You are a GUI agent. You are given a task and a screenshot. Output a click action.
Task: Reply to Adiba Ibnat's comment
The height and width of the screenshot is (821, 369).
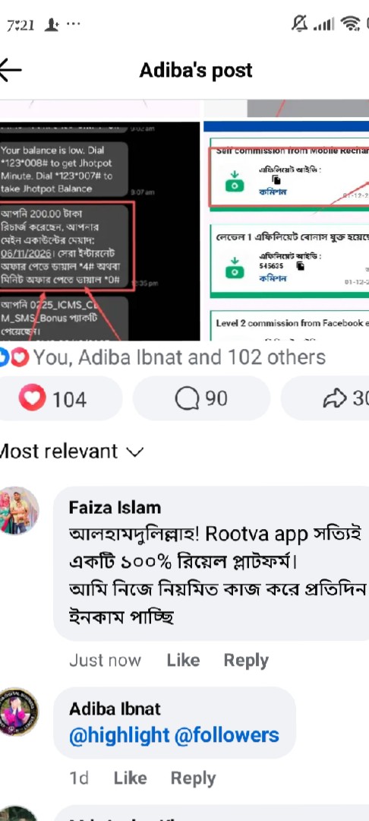193,778
